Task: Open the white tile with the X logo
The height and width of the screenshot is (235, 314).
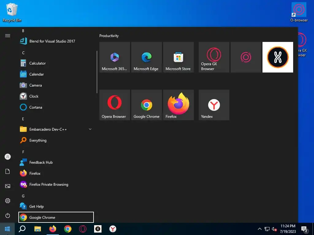Action: click(278, 57)
